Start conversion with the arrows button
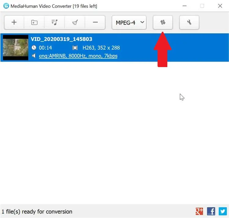The width and height of the screenshot is (229, 218). [x=163, y=23]
